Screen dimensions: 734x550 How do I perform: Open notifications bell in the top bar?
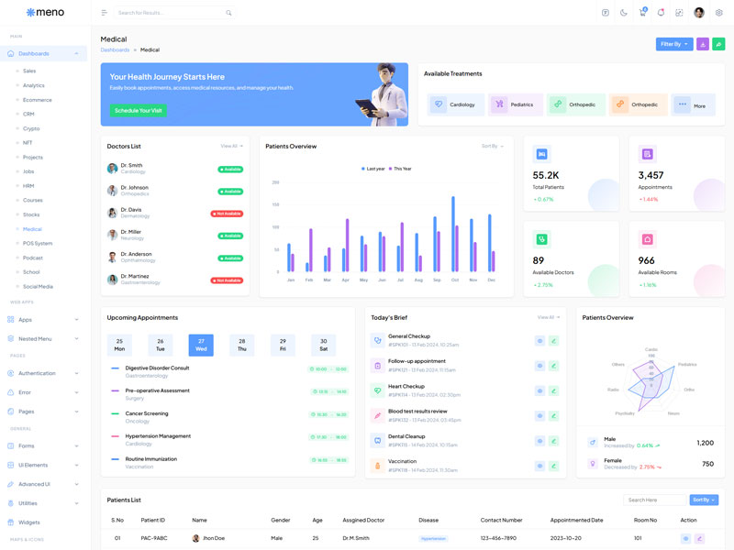(661, 13)
